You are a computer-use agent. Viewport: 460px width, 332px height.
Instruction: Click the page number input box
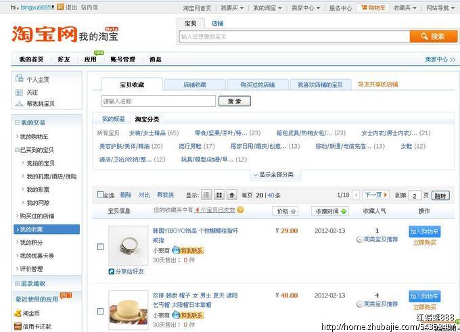click(415, 195)
